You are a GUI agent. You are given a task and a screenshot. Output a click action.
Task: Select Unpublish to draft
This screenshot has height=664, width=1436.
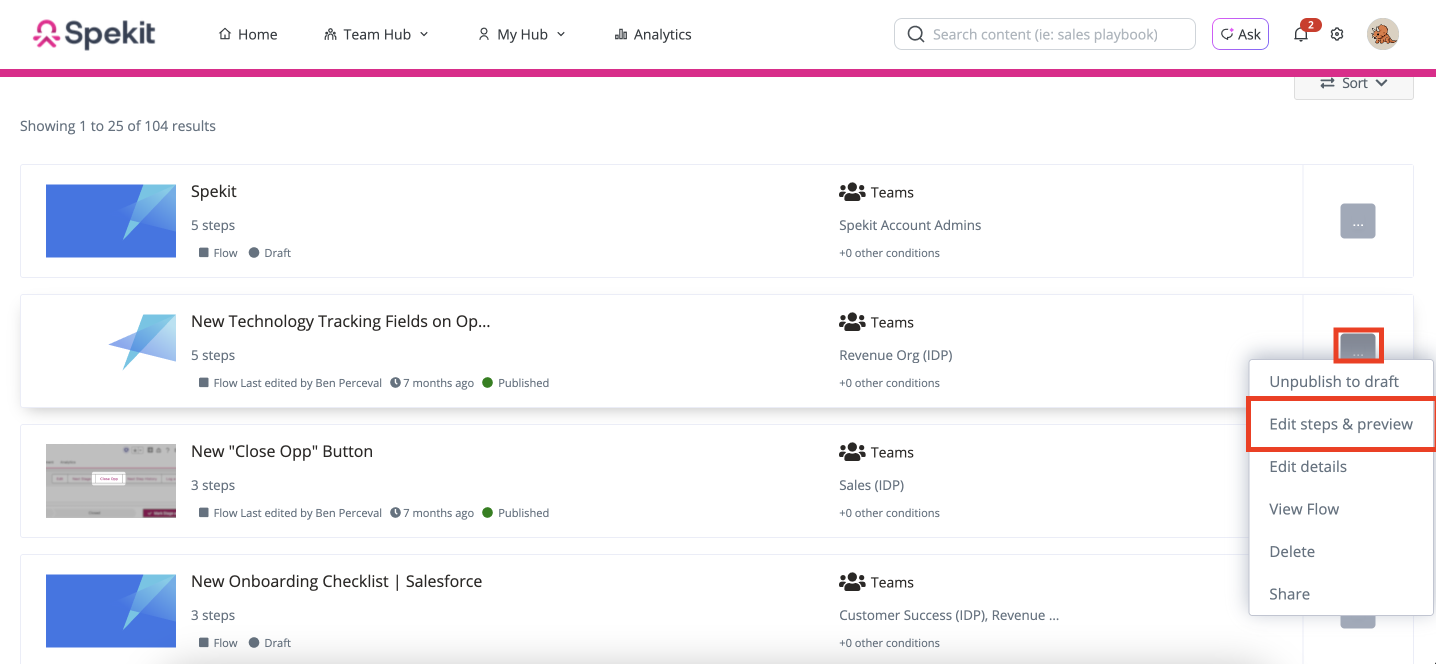pos(1333,381)
